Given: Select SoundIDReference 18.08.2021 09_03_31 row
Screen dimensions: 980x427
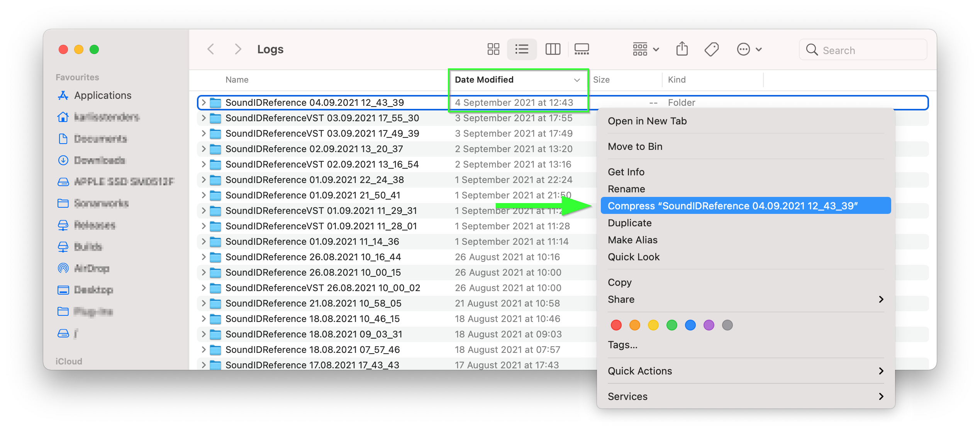Looking at the screenshot, I should [x=397, y=334].
